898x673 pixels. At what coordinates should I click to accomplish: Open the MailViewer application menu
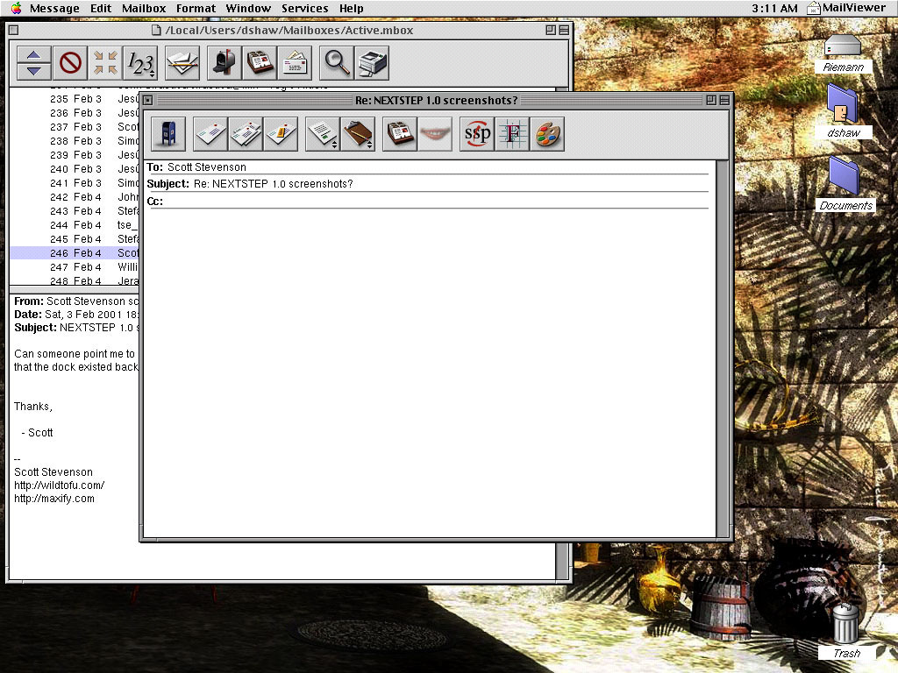(846, 8)
